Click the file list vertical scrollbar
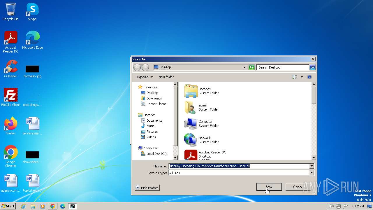The width and height of the screenshot is (373, 210). point(314,121)
